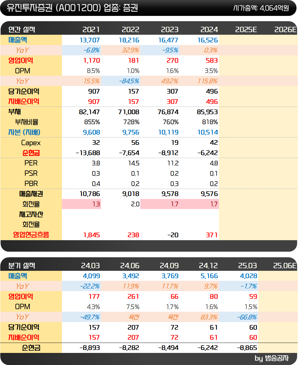The image size is (298, 365).
Task: Select the annual 매출액 value 18,216
Action: (129, 40)
